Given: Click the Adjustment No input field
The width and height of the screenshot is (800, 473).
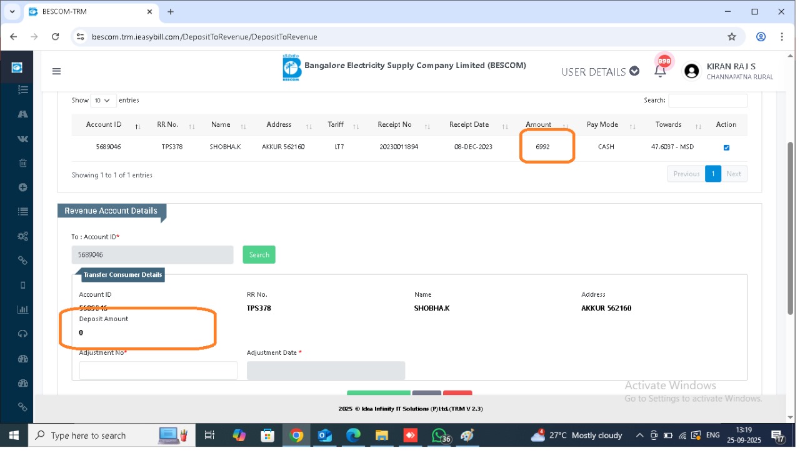Looking at the screenshot, I should (158, 371).
